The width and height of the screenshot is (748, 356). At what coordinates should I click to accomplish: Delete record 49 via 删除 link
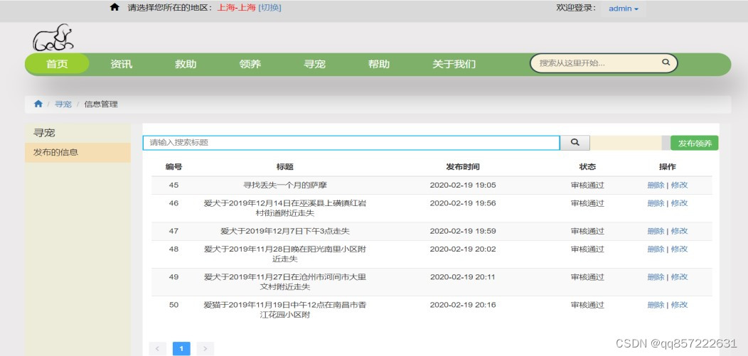[x=656, y=277]
